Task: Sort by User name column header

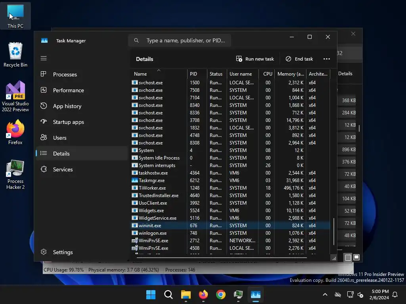Action: click(243, 74)
